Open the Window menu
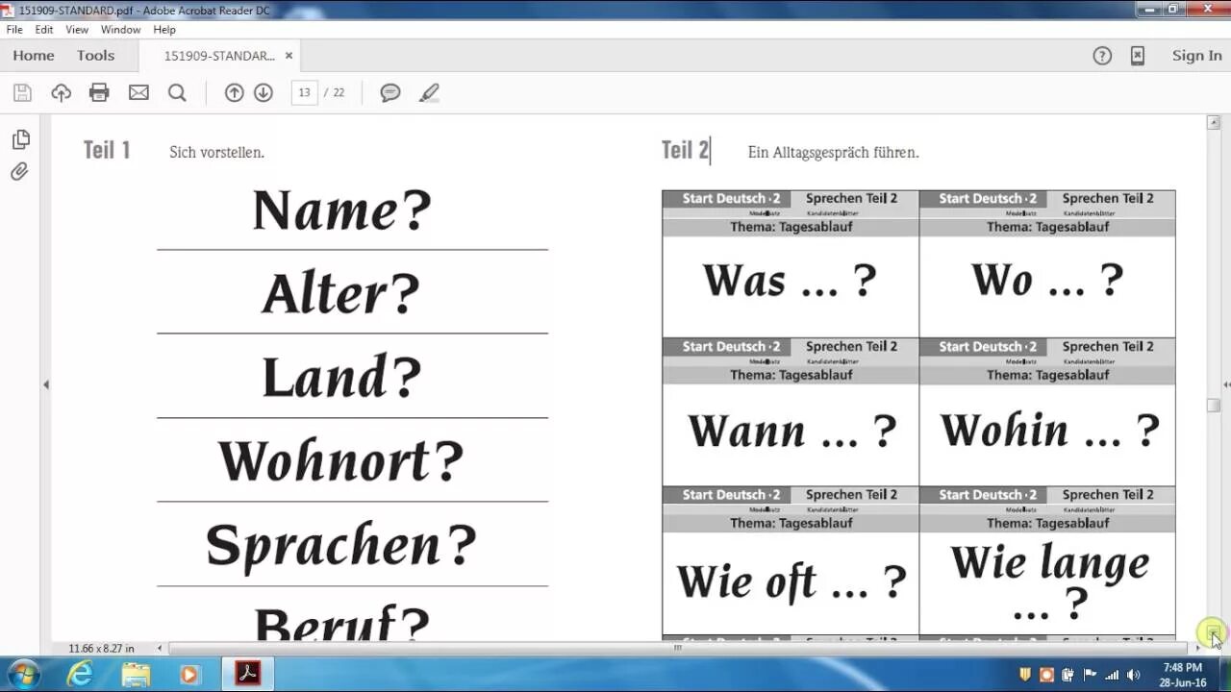 pyautogui.click(x=120, y=30)
